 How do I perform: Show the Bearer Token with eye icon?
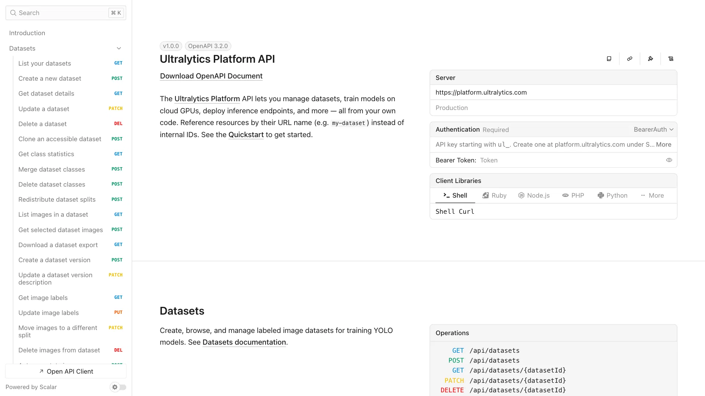tap(669, 160)
